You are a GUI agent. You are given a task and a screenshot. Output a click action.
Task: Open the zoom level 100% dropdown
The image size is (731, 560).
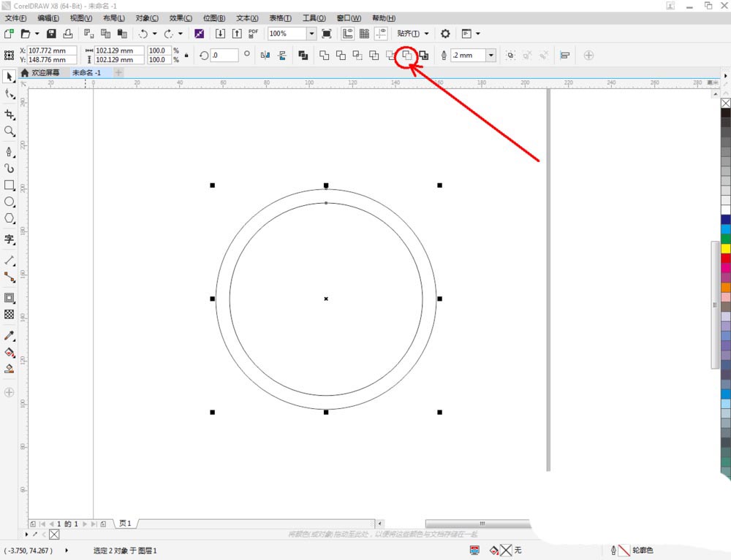311,34
